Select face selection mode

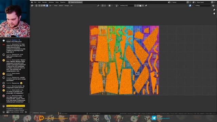coord(44,6)
